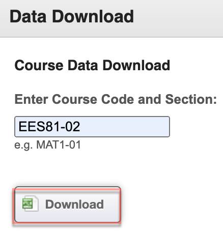Focus the course code input containing EES81-02
The image size is (223, 232).
tap(92, 127)
